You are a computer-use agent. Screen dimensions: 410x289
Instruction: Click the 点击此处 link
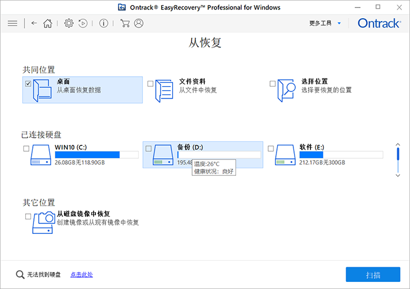81,274
